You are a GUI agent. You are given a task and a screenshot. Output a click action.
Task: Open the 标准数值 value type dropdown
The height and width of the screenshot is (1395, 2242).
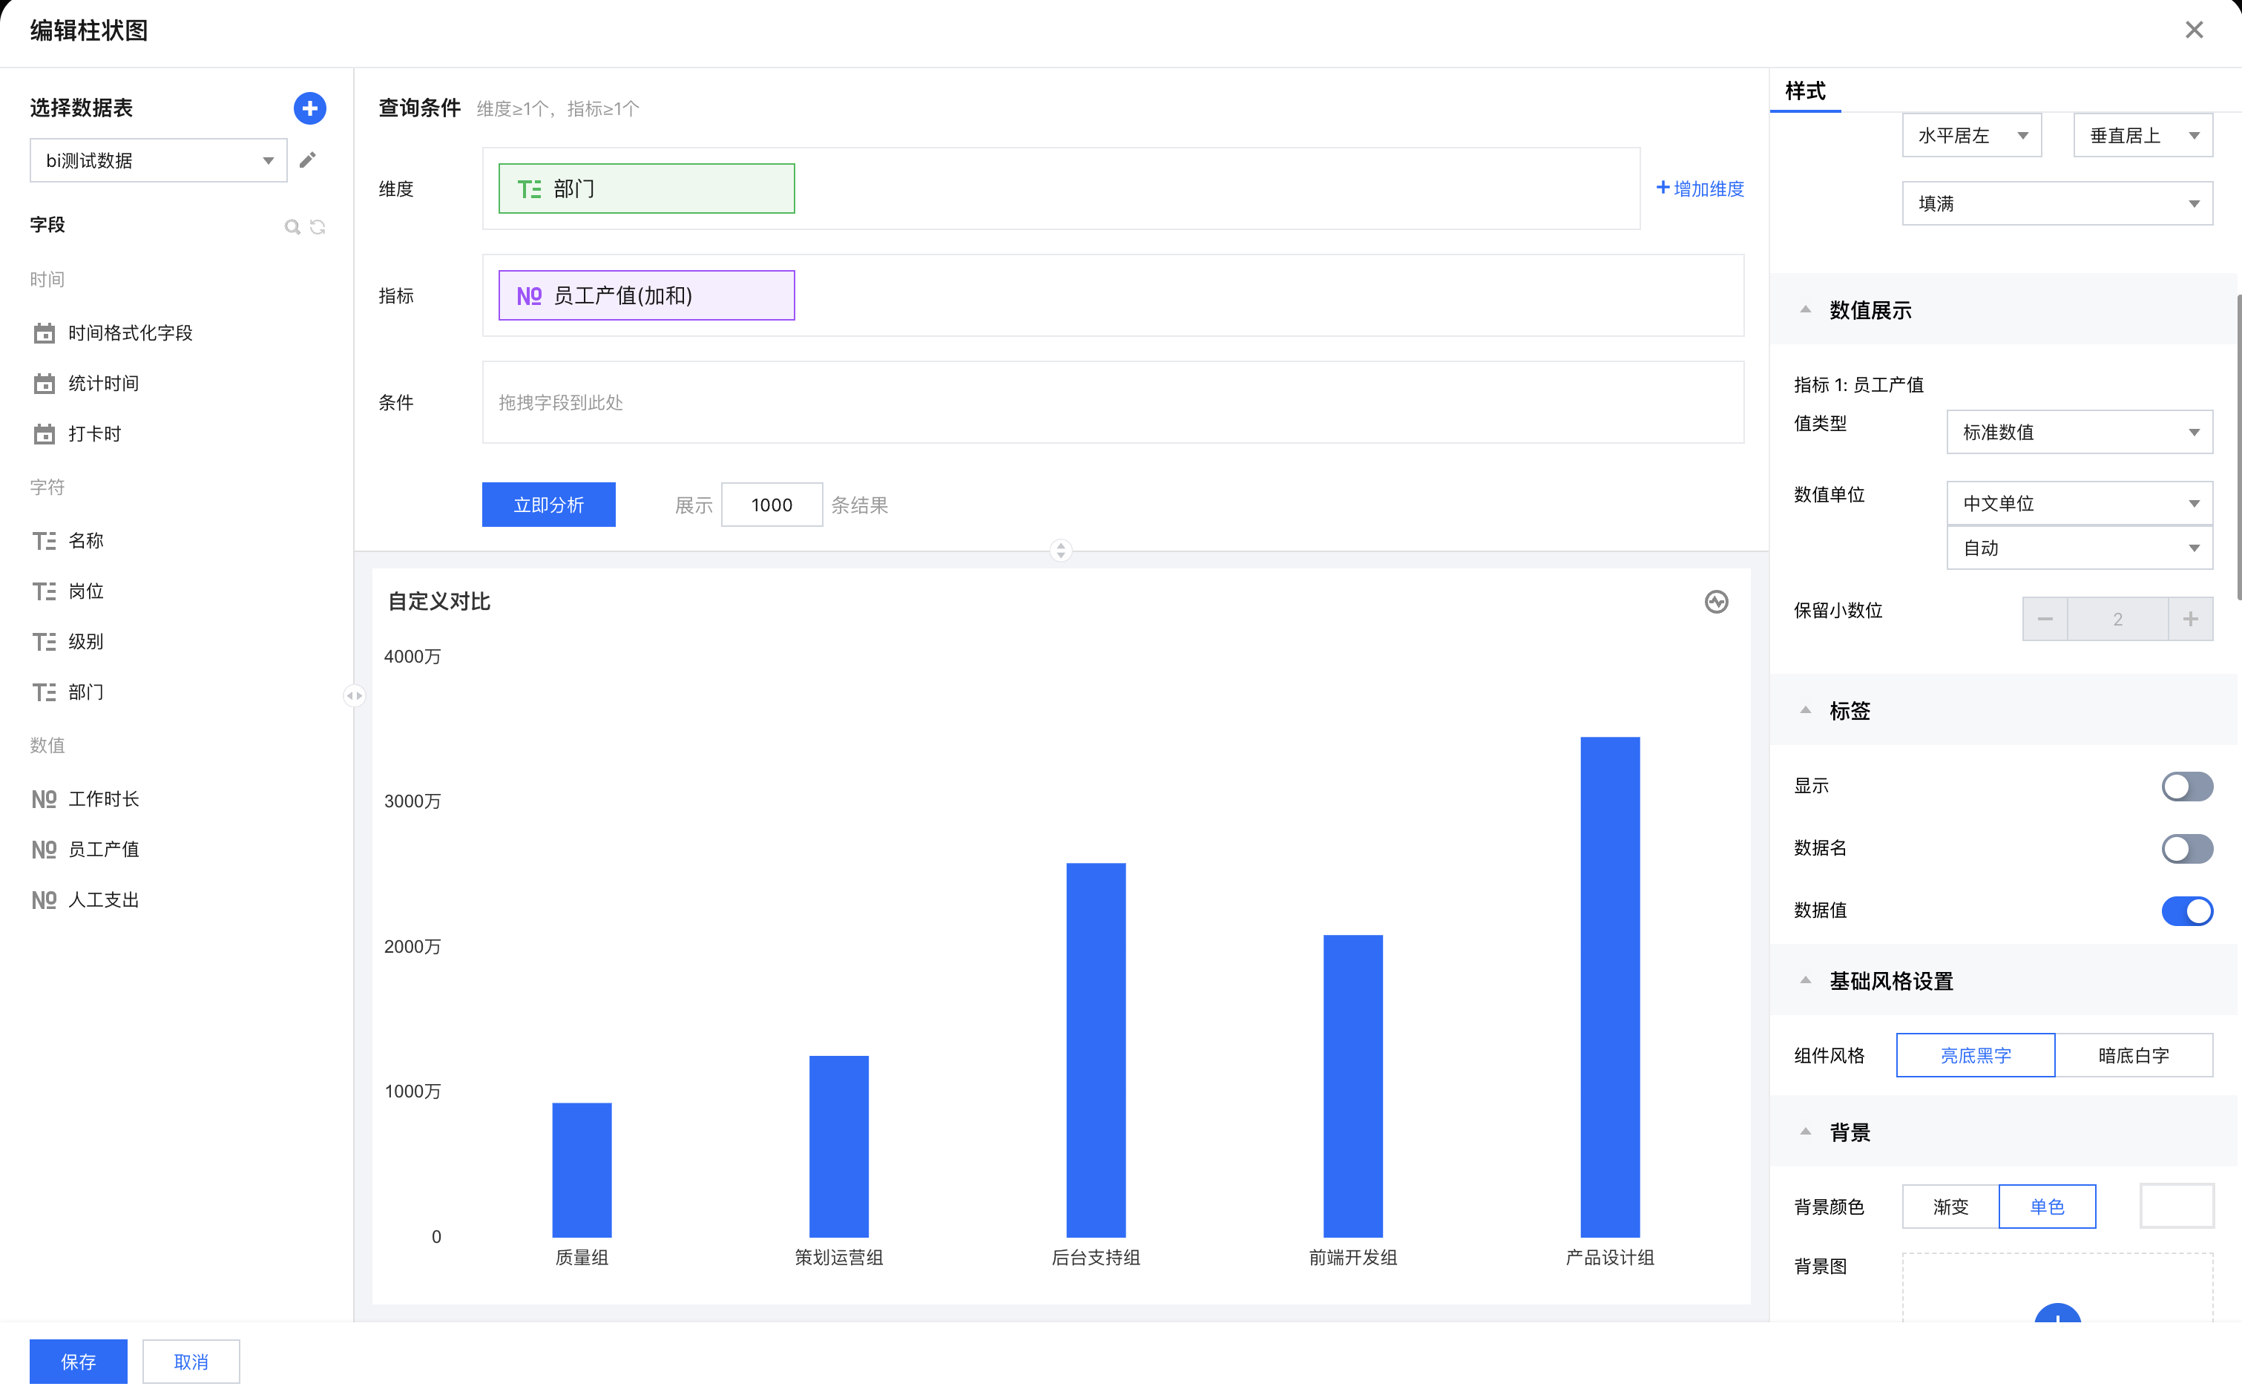coord(2079,432)
